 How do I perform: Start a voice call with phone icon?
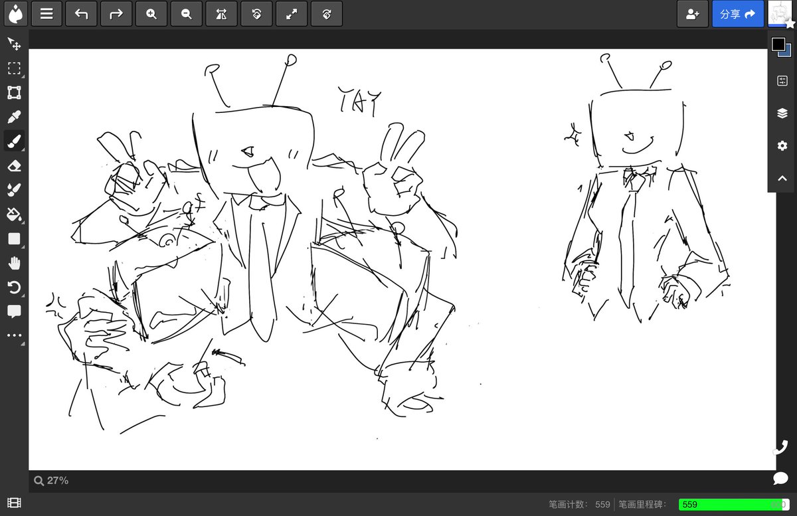coord(780,447)
